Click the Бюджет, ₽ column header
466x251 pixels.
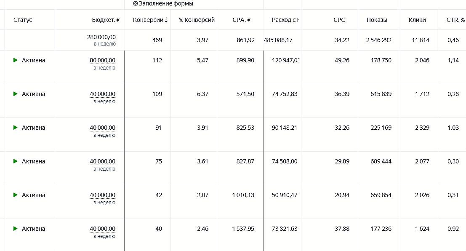(x=106, y=20)
